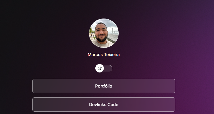The image size is (214, 114).
Task: Open the Portfólio link
Action: 104,86
